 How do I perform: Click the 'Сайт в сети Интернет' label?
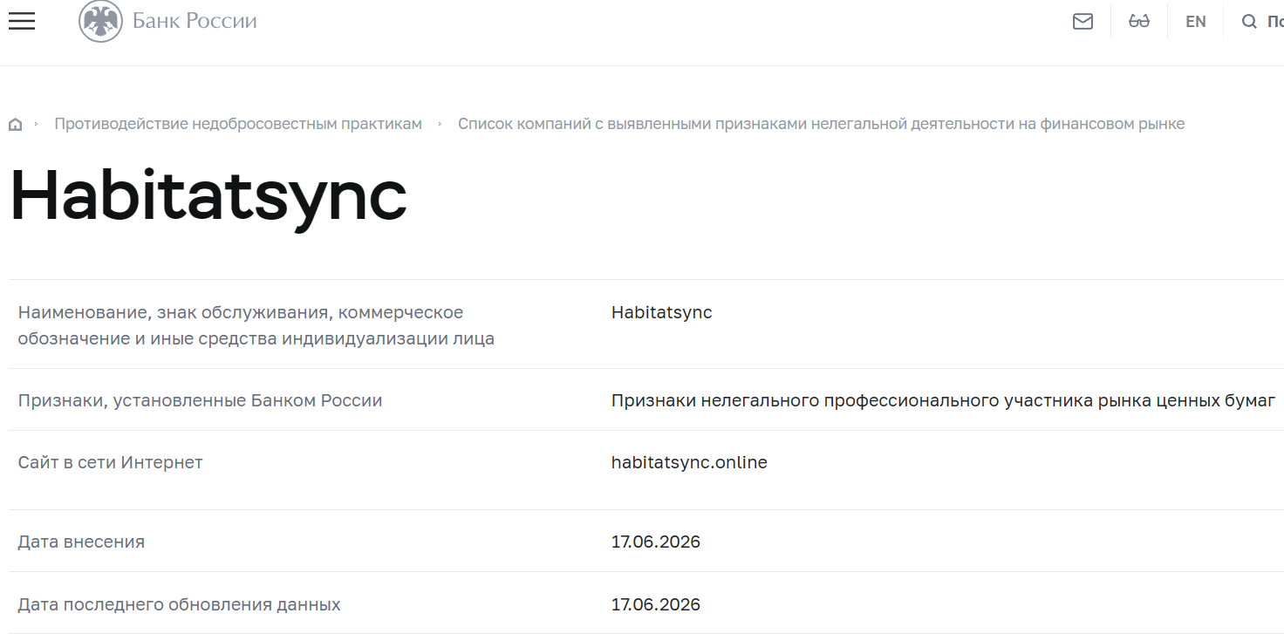pos(110,462)
